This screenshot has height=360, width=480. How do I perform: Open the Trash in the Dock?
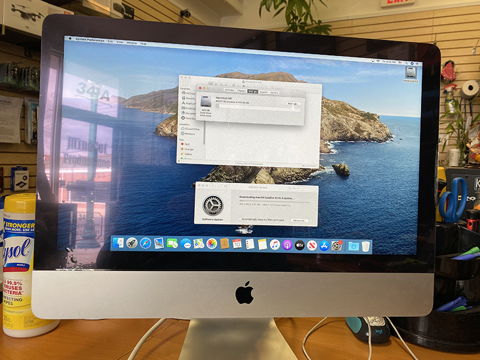click(x=365, y=247)
